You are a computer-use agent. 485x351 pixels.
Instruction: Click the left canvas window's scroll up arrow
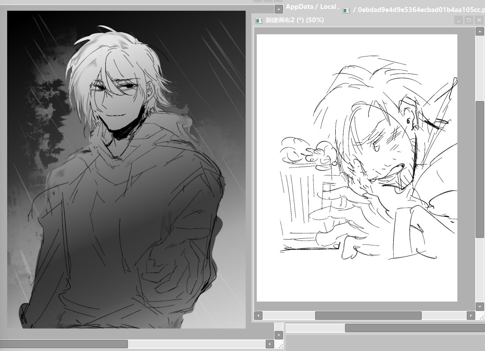coord(279,9)
